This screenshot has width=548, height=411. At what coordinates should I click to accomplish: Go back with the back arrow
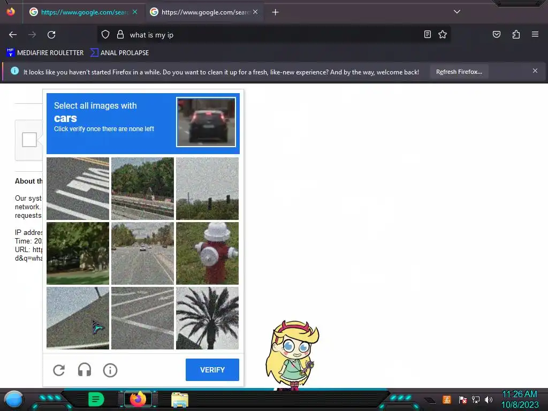pyautogui.click(x=13, y=35)
